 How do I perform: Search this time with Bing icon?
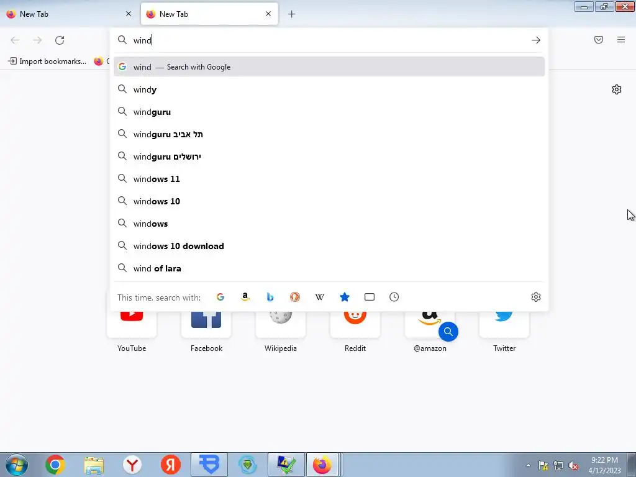(270, 297)
